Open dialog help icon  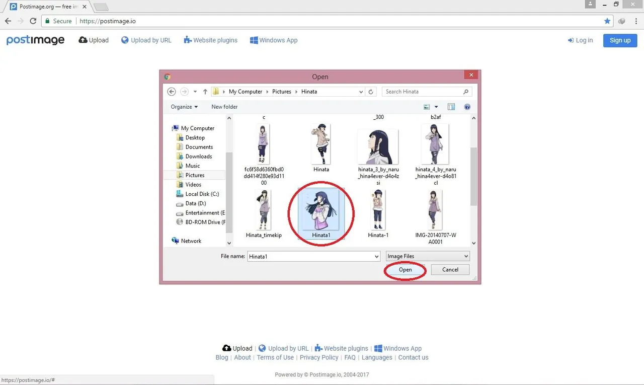point(467,107)
